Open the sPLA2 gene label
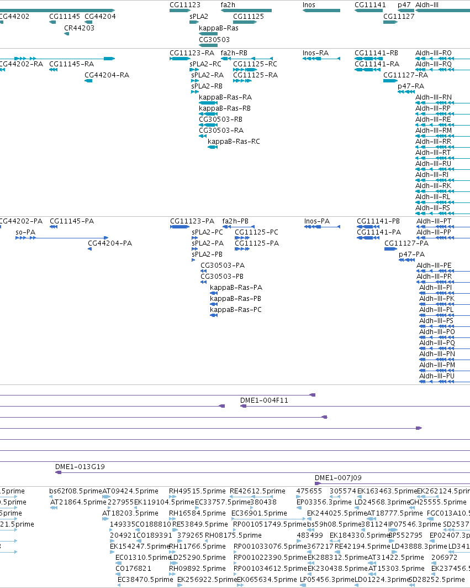The width and height of the screenshot is (470, 588). (x=198, y=17)
